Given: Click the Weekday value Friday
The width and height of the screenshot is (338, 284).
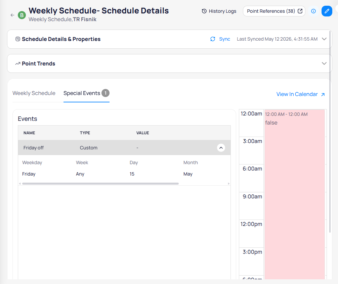Looking at the screenshot, I should pyautogui.click(x=29, y=174).
